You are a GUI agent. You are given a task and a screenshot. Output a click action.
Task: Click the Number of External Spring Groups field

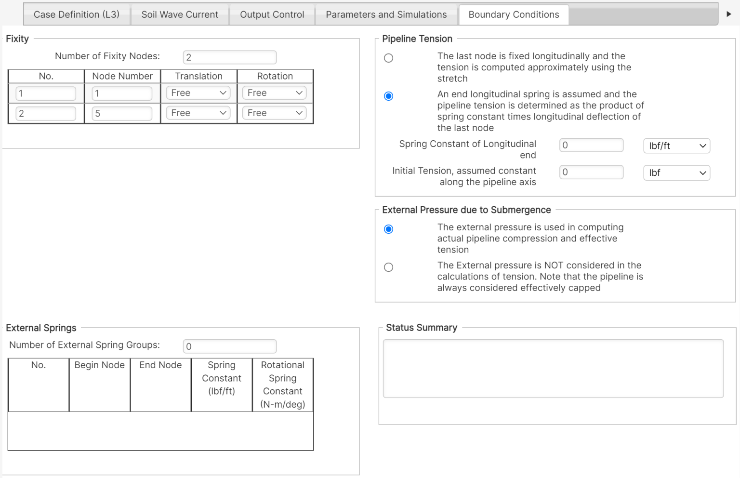coord(230,346)
